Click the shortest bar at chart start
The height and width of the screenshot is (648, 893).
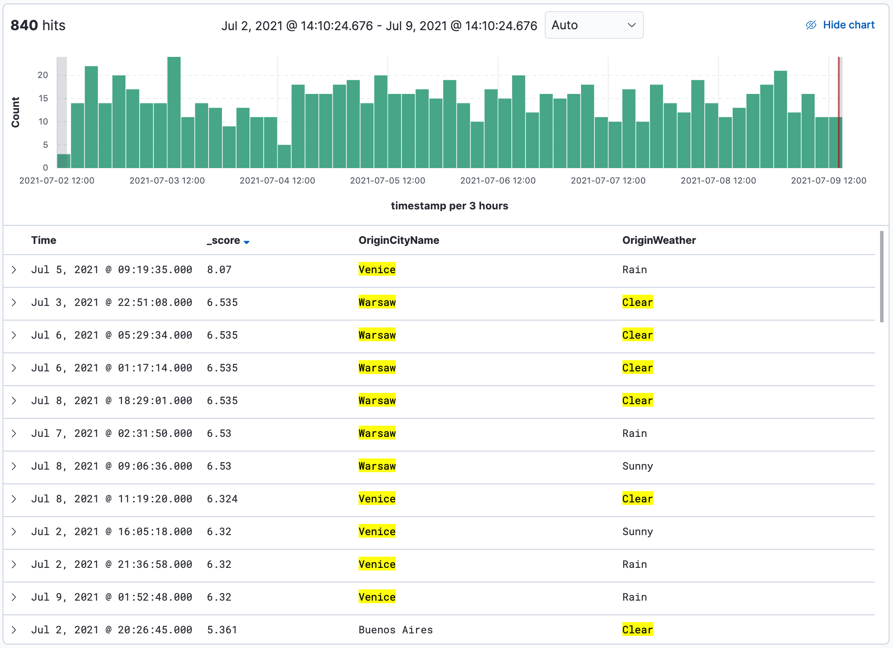(63, 161)
